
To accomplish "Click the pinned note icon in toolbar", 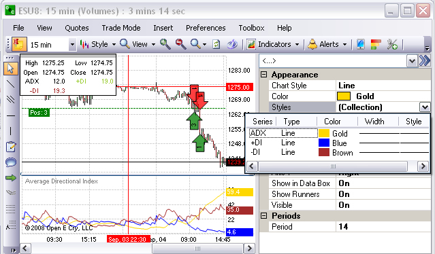I will pos(19,44).
